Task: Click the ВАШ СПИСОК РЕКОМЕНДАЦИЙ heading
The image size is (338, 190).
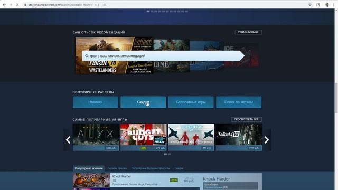Action: click(99, 32)
